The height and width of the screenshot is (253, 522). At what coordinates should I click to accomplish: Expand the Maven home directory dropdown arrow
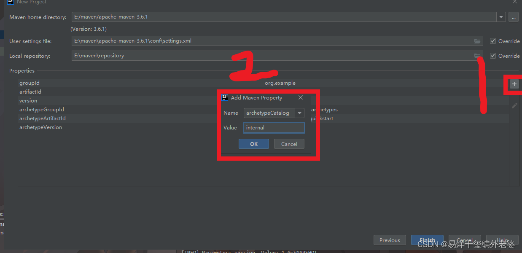click(x=501, y=17)
